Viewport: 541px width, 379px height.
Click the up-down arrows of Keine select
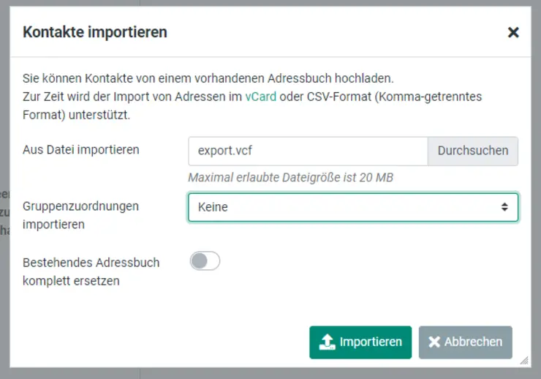(504, 207)
